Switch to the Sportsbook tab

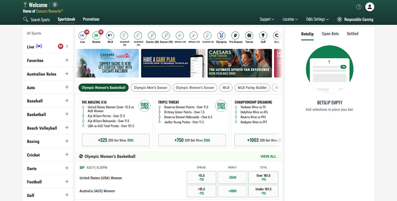click(66, 19)
